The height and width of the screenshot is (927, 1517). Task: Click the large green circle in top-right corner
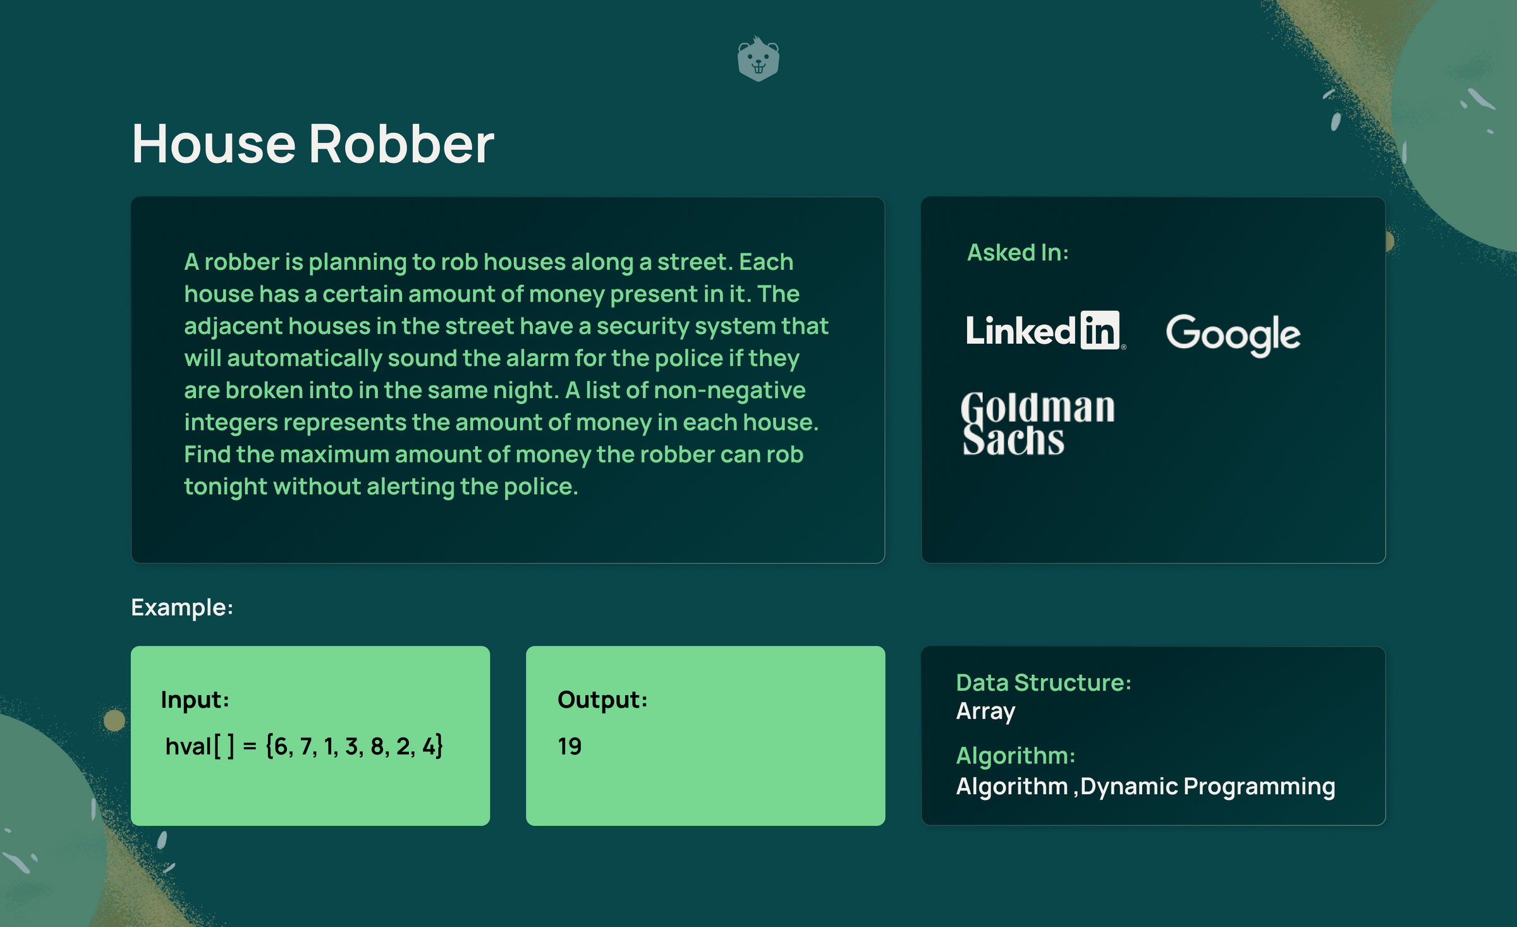1466,126
